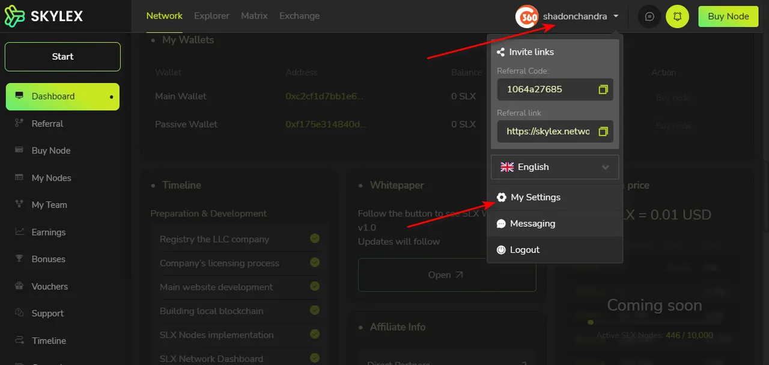Open the English language dropdown
This screenshot has width=769, height=365.
tap(555, 167)
